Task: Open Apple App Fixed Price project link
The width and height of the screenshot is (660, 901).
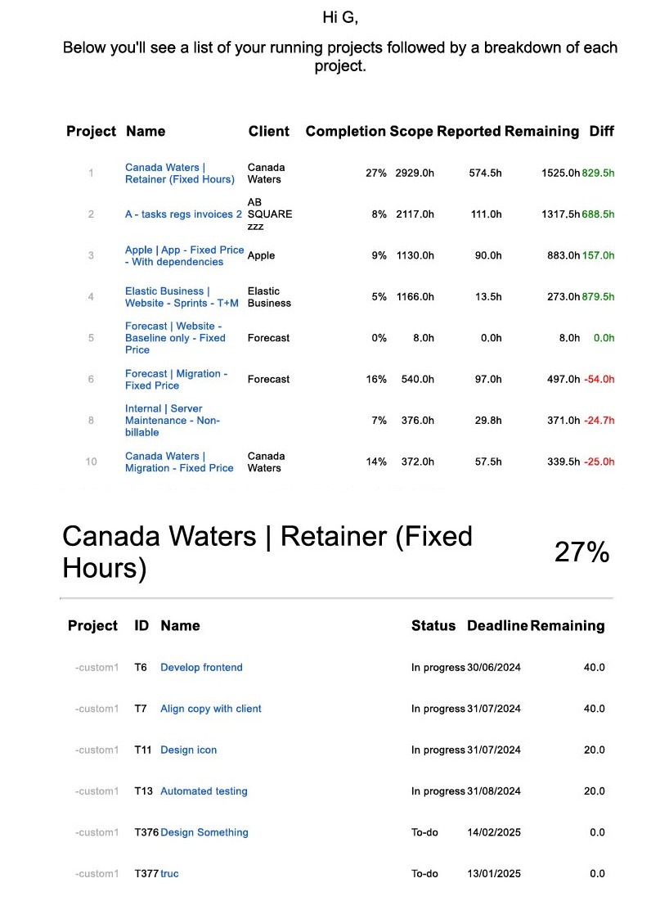Action: pyautogui.click(x=184, y=255)
